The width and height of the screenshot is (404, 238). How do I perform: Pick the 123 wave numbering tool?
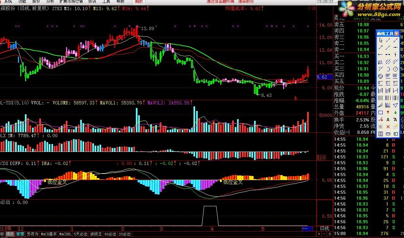pos(380,62)
